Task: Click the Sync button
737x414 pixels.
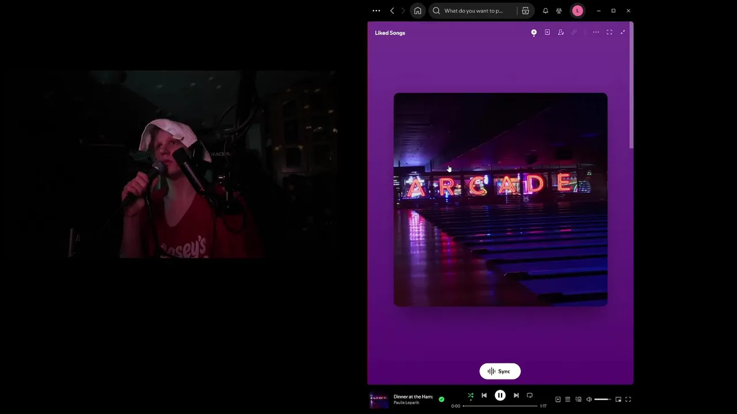Action: pos(500,371)
